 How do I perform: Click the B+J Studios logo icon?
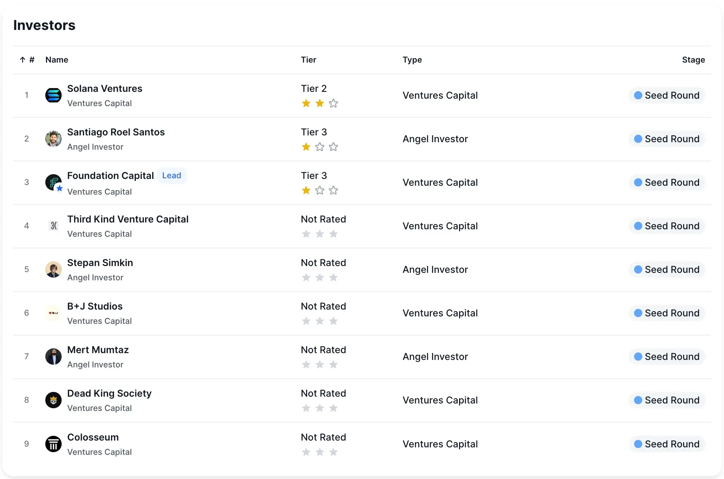point(53,313)
